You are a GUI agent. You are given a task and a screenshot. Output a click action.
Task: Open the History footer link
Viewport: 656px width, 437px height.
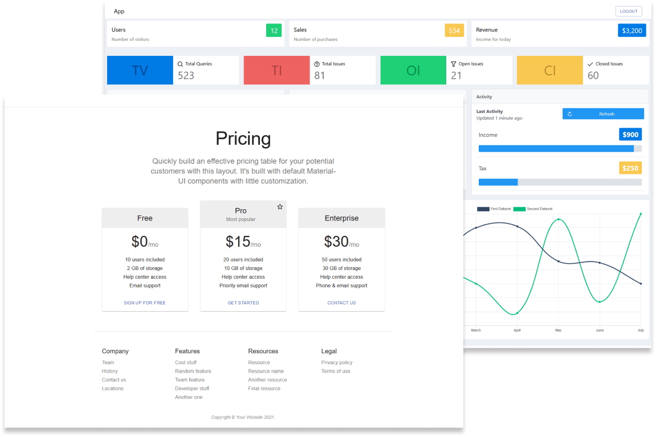pos(109,371)
